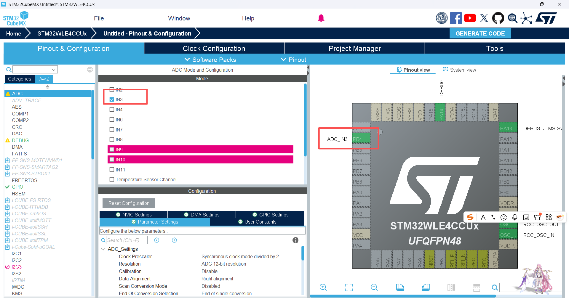
Task: Expand the Pinout dropdown menu
Action: point(294,60)
